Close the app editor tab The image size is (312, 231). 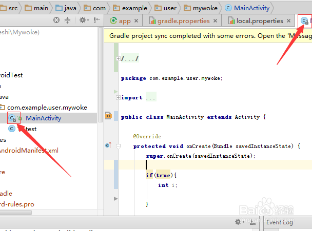click(136, 21)
